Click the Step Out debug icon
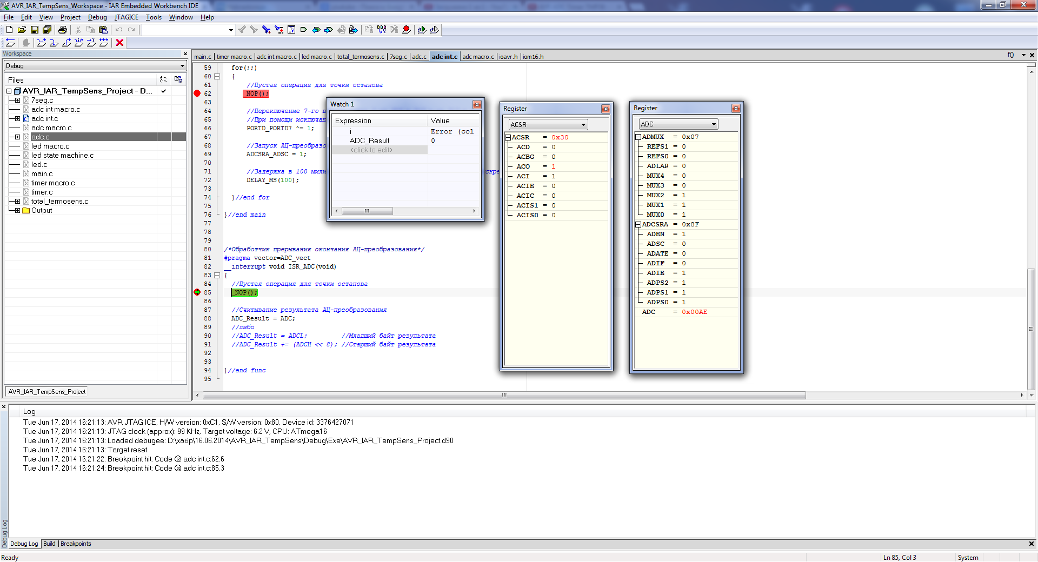 click(66, 43)
